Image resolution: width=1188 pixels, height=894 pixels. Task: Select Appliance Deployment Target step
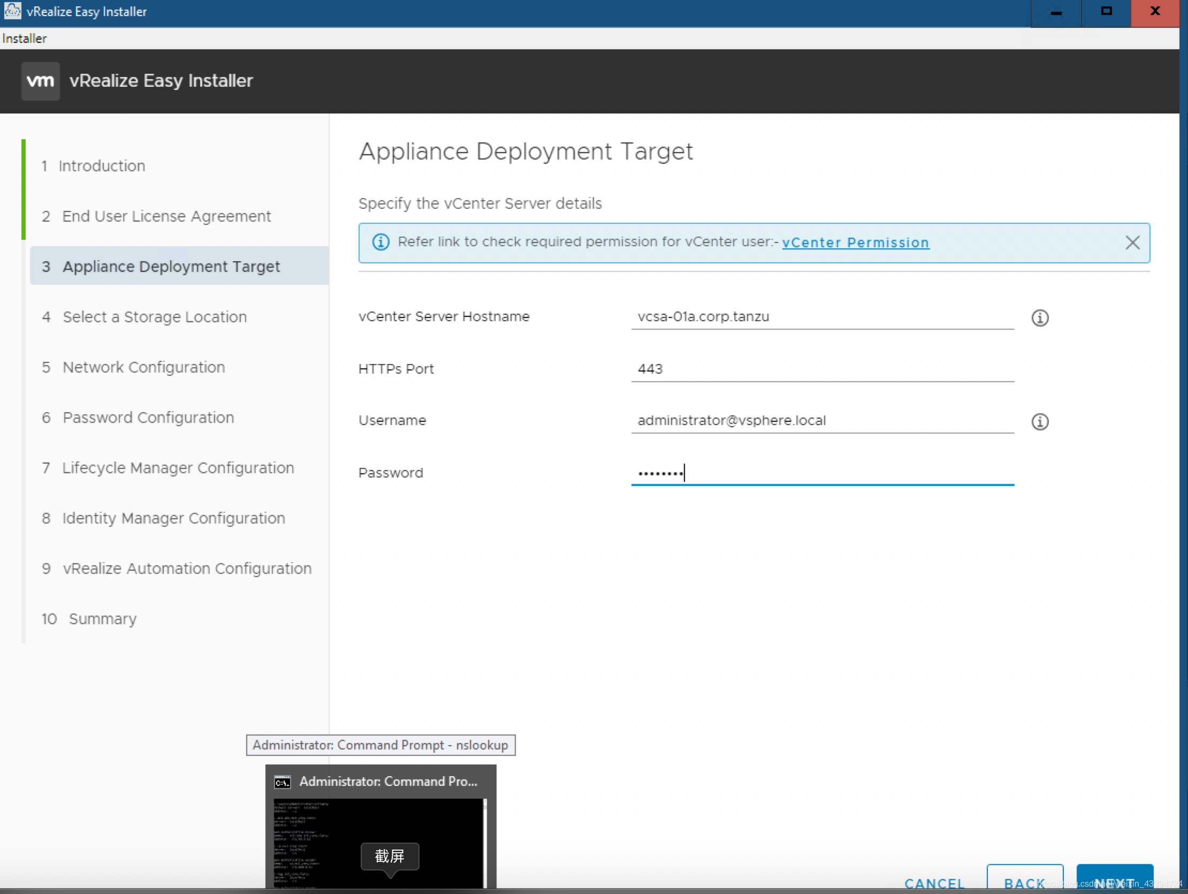[171, 267]
